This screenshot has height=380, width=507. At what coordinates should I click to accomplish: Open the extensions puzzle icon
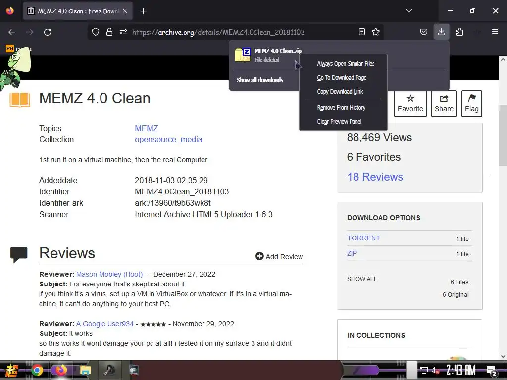(x=459, y=32)
